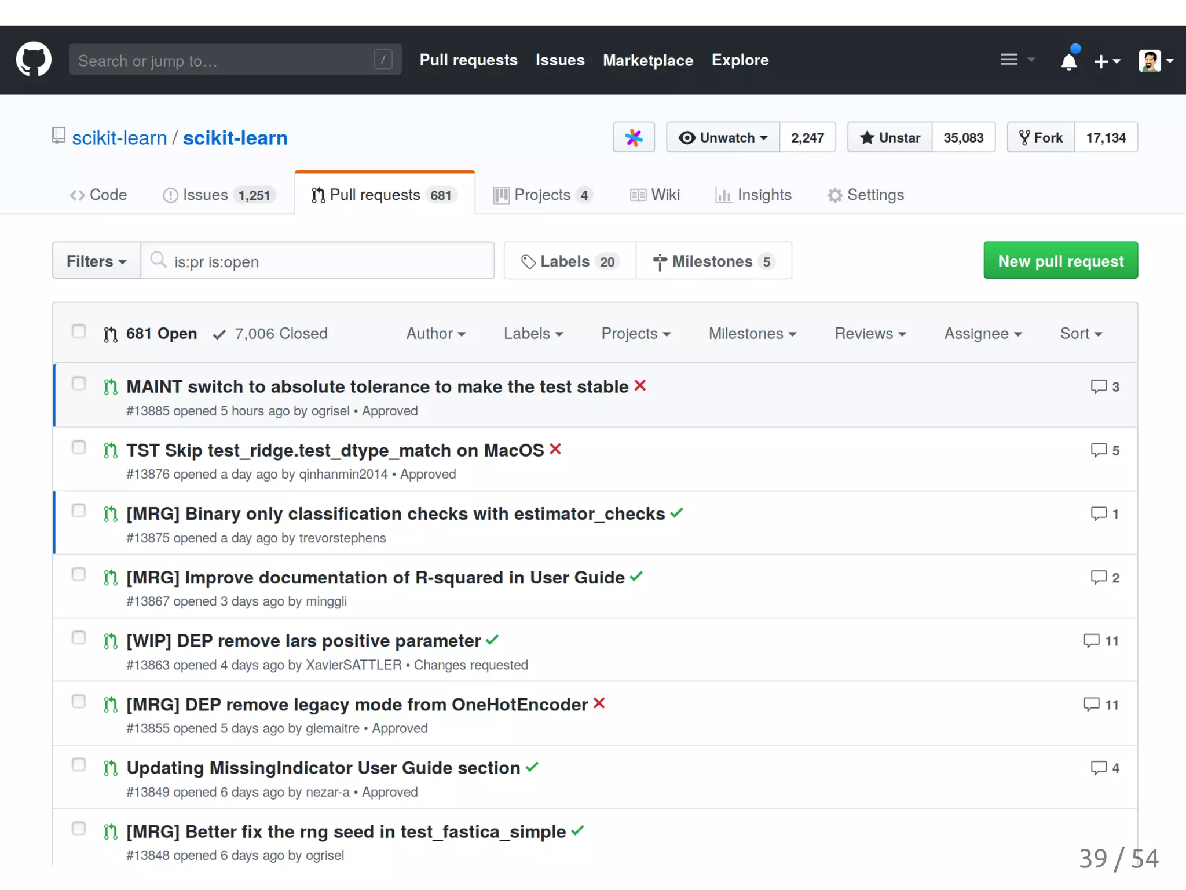Open the Insights tab
Image resolution: width=1186 pixels, height=890 pixels.
pos(753,195)
